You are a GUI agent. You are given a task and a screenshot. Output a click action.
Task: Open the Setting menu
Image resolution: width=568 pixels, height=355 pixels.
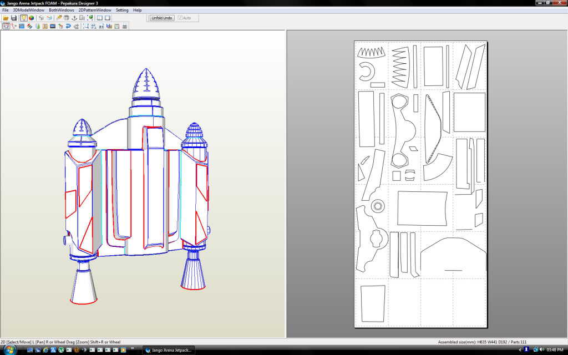click(122, 10)
